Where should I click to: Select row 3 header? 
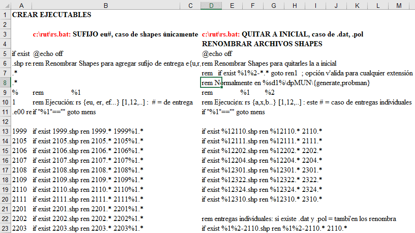tap(5, 34)
